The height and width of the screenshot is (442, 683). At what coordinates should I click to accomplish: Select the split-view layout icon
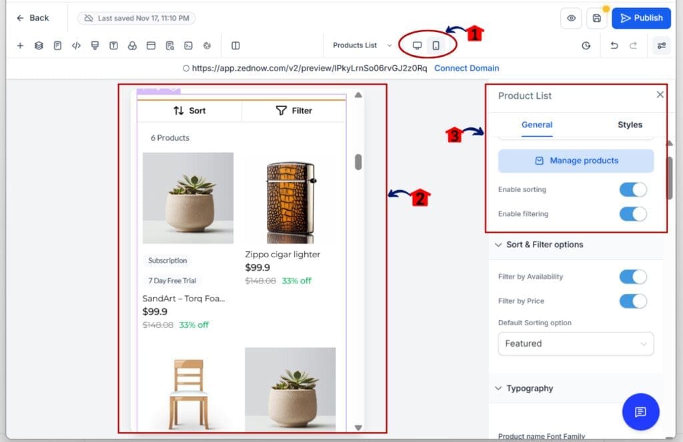click(235, 45)
